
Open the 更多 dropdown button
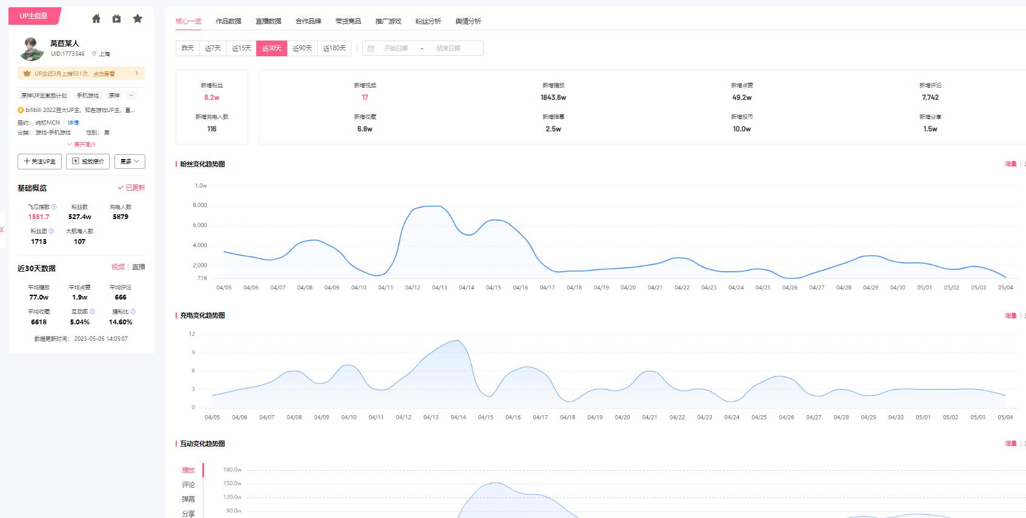(x=130, y=162)
